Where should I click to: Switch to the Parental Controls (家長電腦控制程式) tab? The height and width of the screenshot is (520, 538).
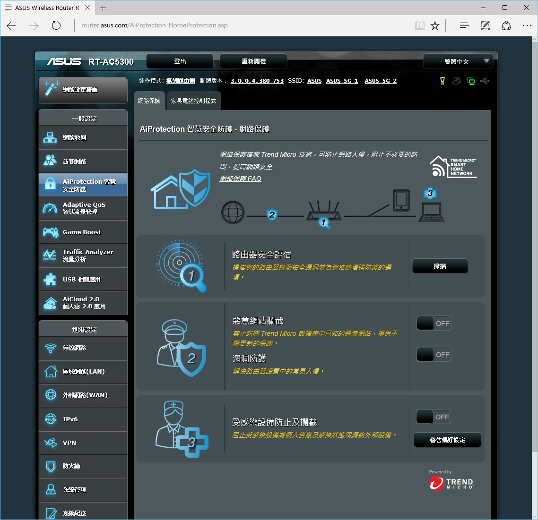tap(193, 101)
